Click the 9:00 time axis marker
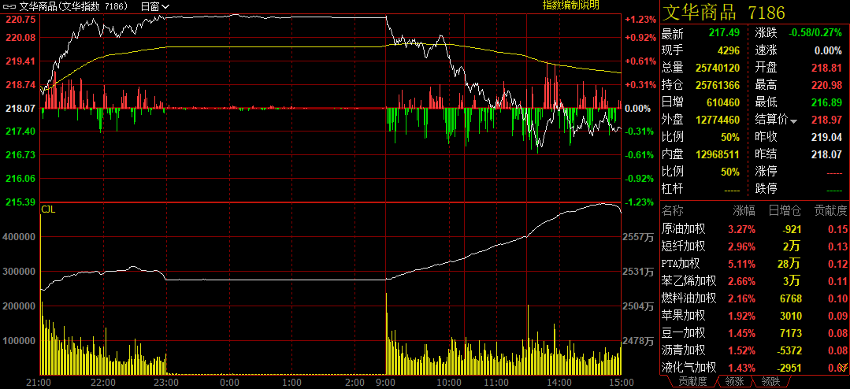The height and width of the screenshot is (389, 850). (386, 382)
